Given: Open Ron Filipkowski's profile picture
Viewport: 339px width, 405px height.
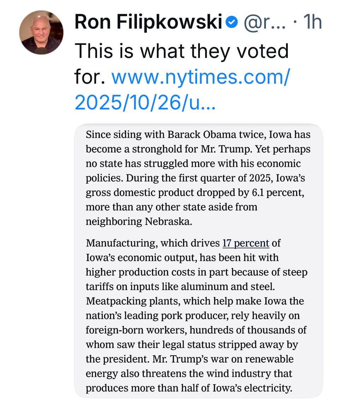Looking at the screenshot, I should click(41, 32).
